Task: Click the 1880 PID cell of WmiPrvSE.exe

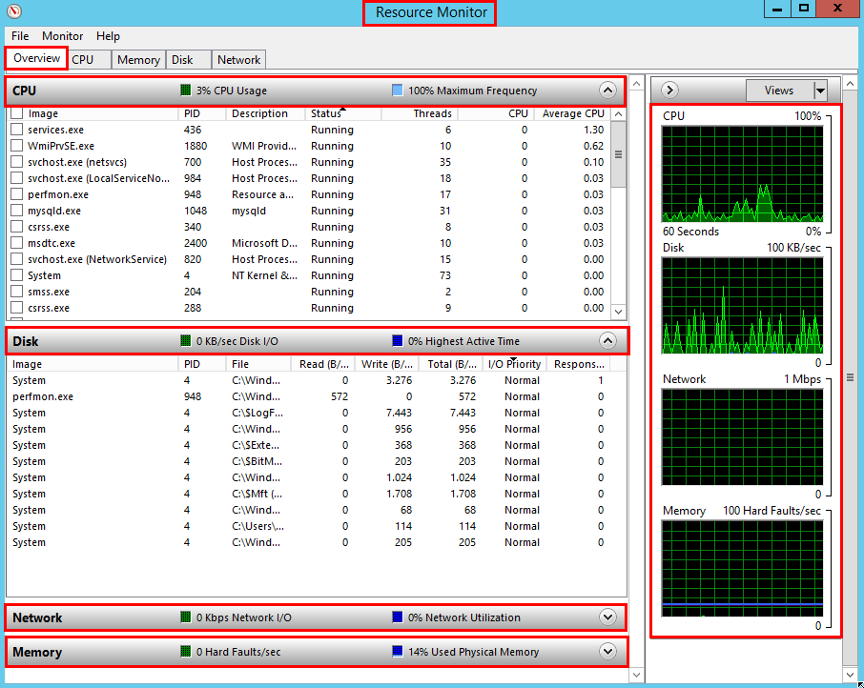Action: (x=195, y=146)
